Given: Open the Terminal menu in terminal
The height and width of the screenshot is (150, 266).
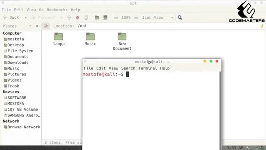Looking at the screenshot, I should click(x=148, y=68).
